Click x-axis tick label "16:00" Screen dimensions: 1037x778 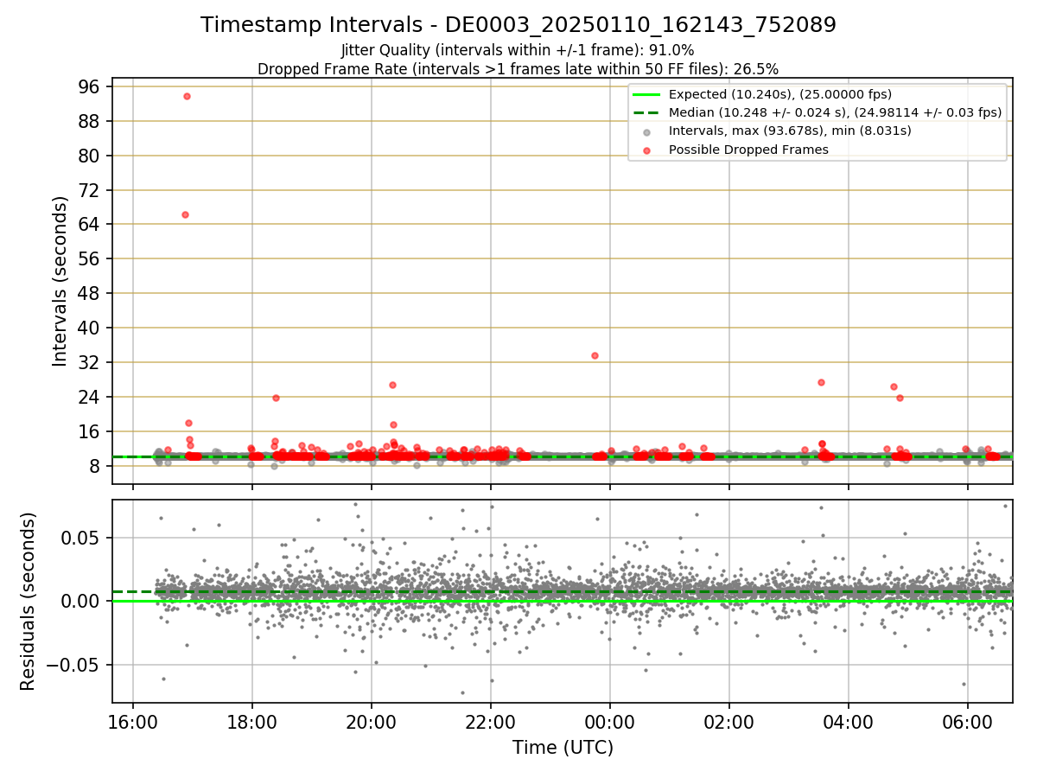point(133,721)
